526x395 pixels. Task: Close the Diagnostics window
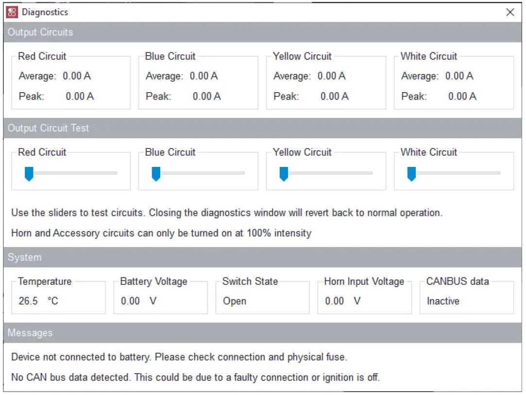pyautogui.click(x=510, y=12)
